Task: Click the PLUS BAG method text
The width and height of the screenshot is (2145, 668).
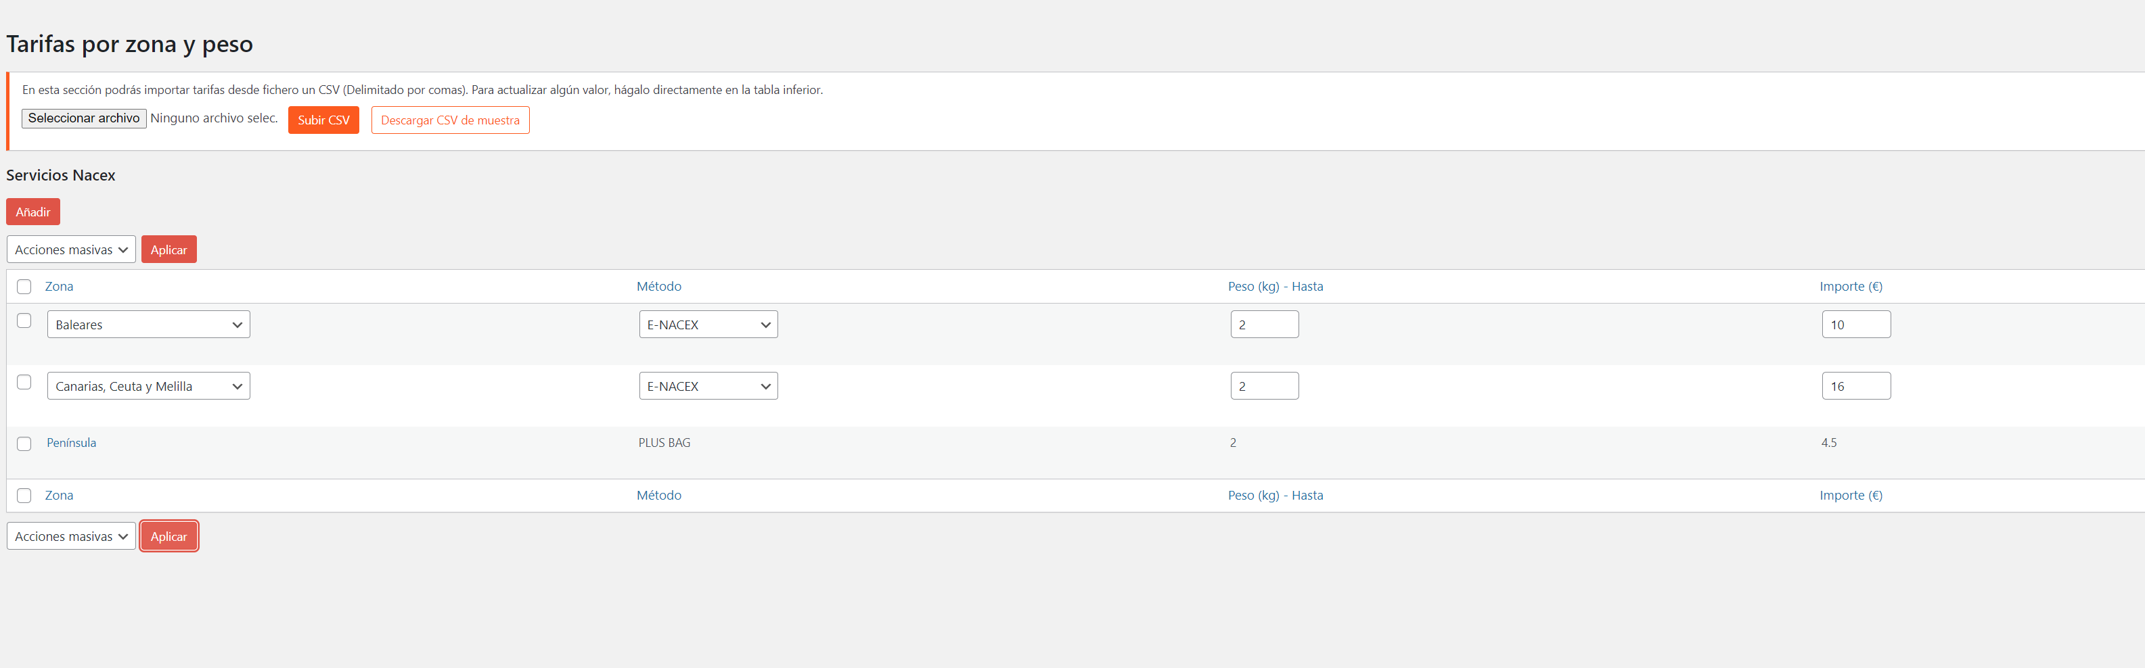Action: [664, 443]
